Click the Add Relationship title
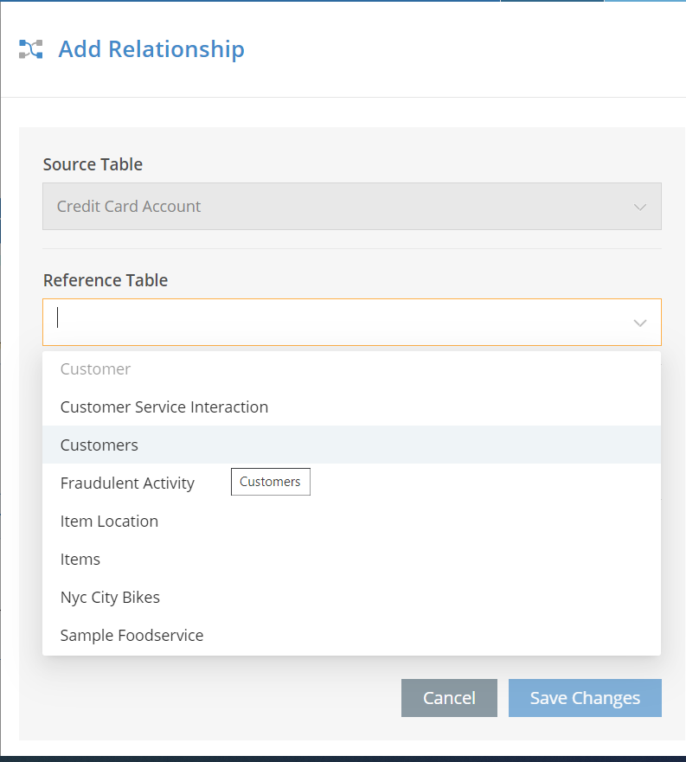The height and width of the screenshot is (762, 686). tap(151, 49)
